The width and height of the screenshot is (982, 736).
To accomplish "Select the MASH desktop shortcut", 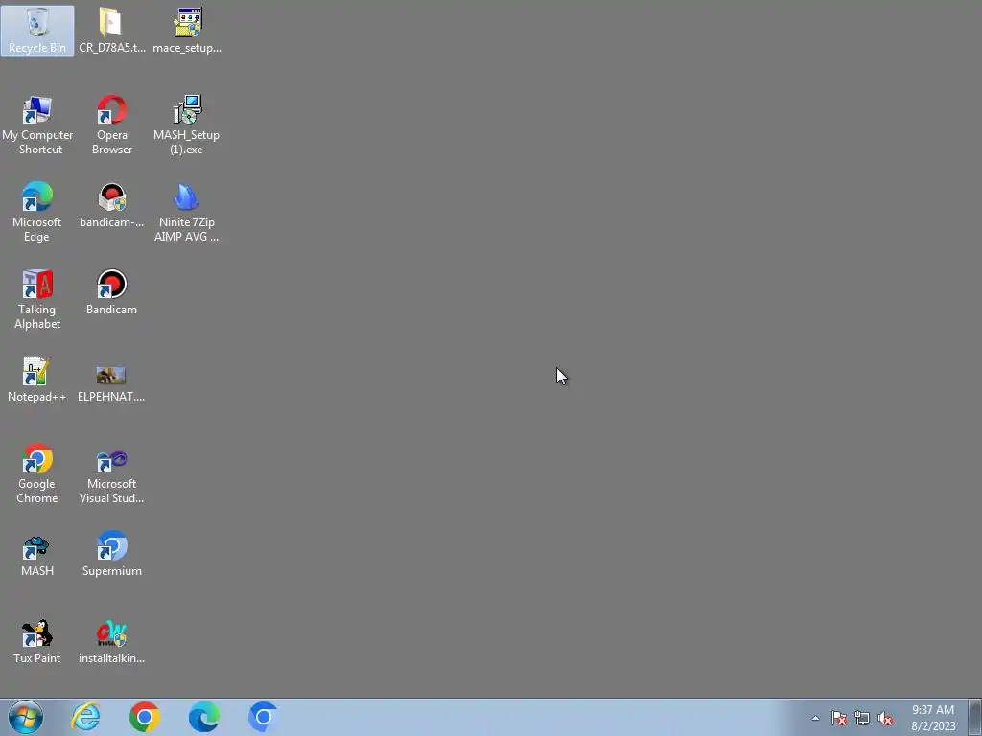I will (37, 554).
